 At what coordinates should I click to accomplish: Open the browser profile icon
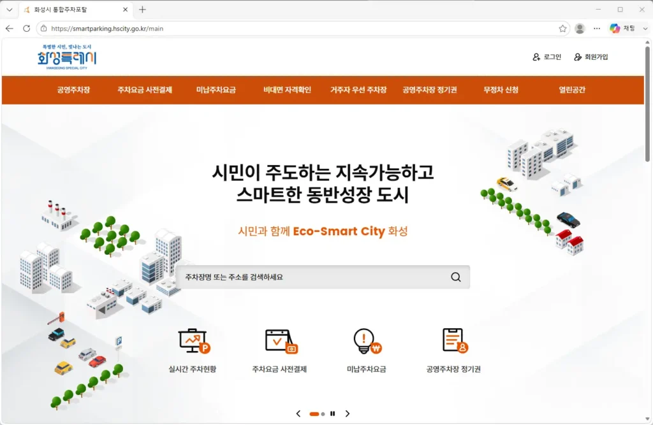580,28
